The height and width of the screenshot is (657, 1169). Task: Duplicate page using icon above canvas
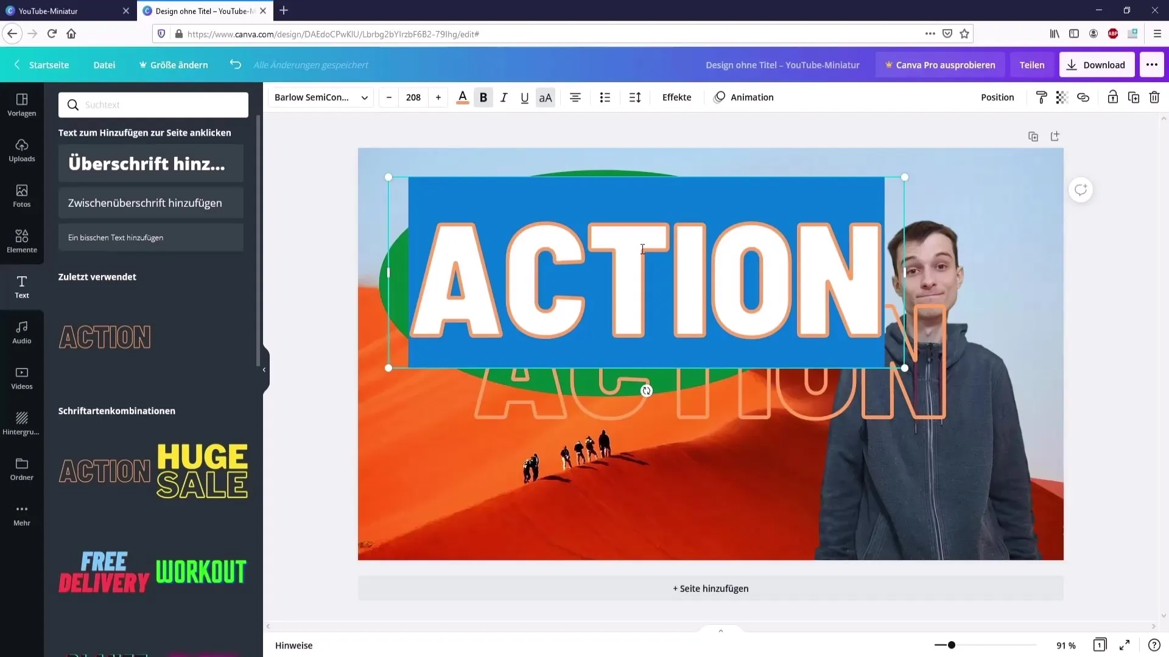pos(1033,136)
